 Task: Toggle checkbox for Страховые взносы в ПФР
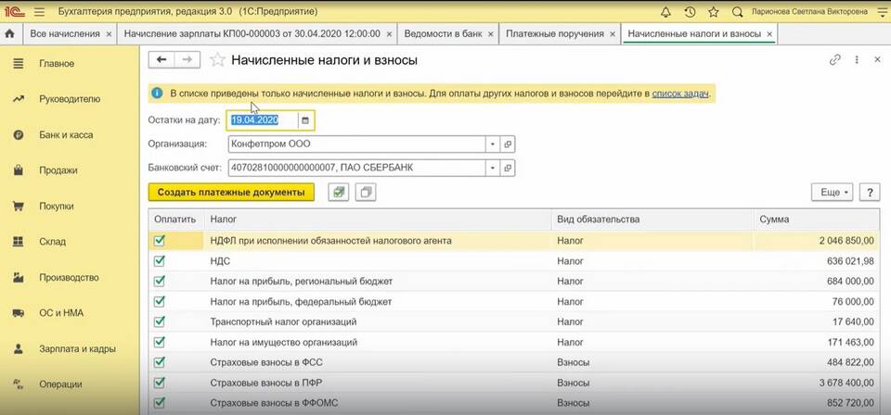160,383
